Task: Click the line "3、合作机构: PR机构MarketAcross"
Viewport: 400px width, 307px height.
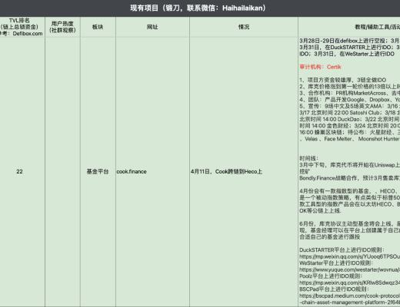Action: (349, 93)
